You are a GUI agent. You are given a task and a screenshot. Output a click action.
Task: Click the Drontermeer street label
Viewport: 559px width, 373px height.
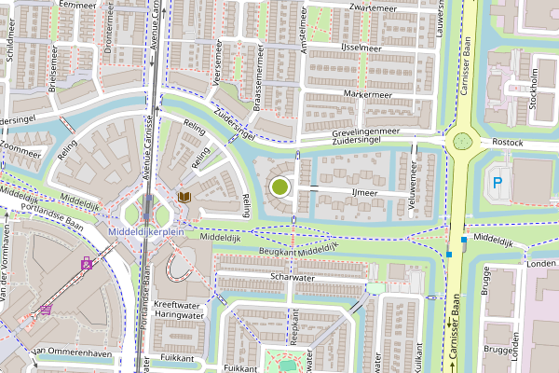tap(109, 28)
